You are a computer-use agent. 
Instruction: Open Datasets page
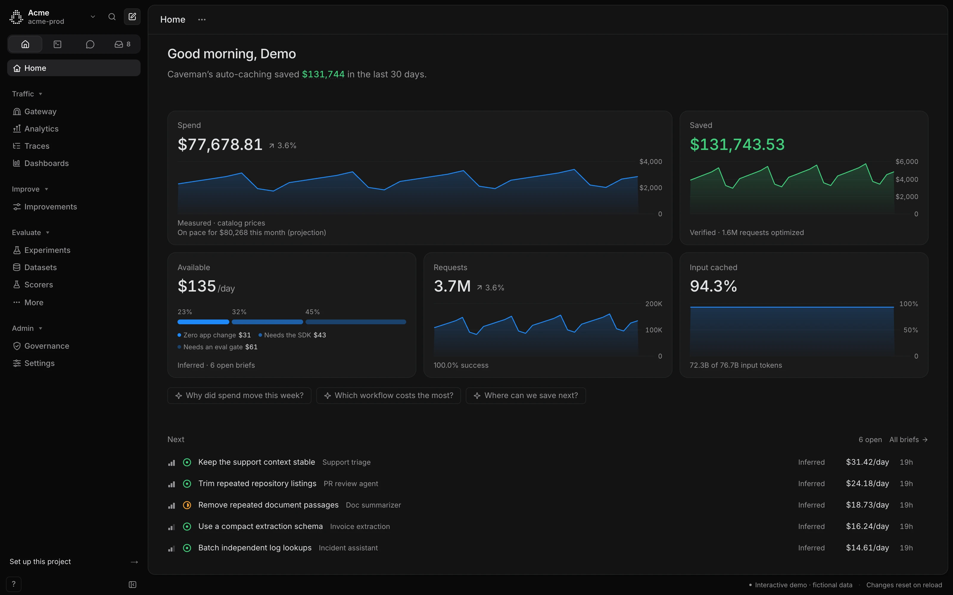point(74,267)
